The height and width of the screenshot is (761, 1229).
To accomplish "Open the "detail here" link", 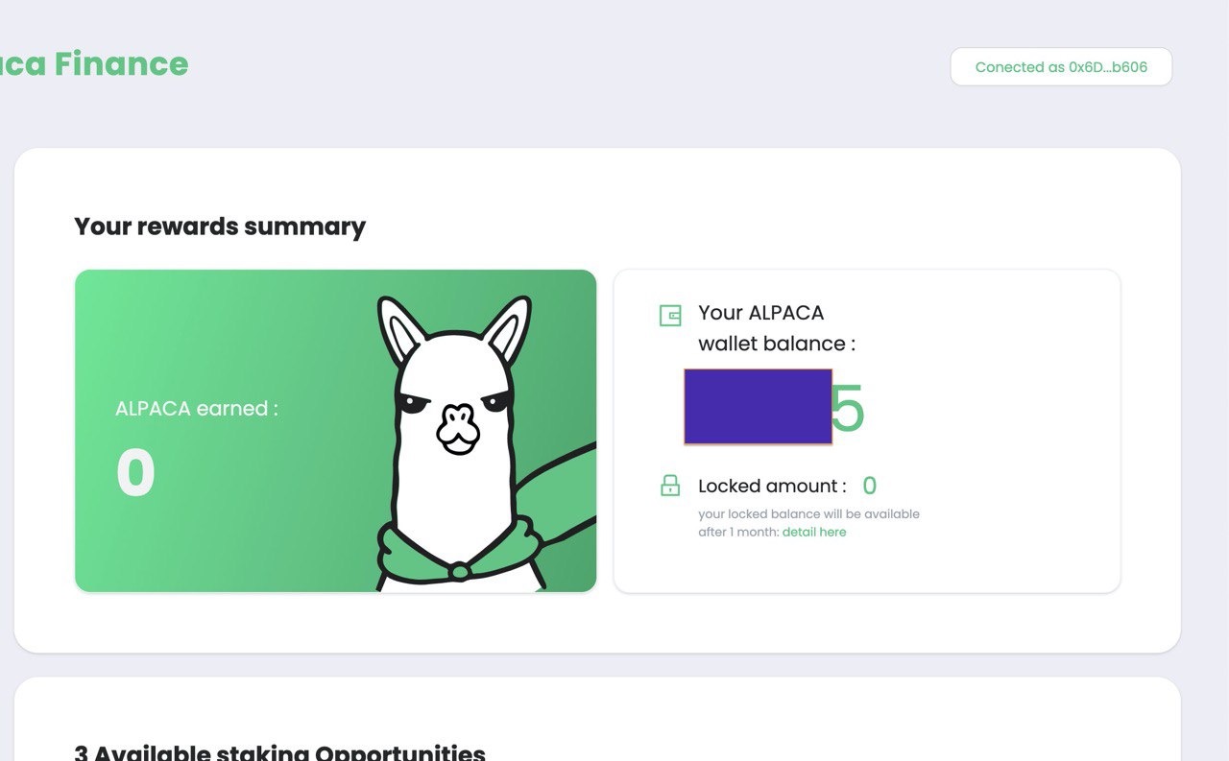I will coord(814,532).
